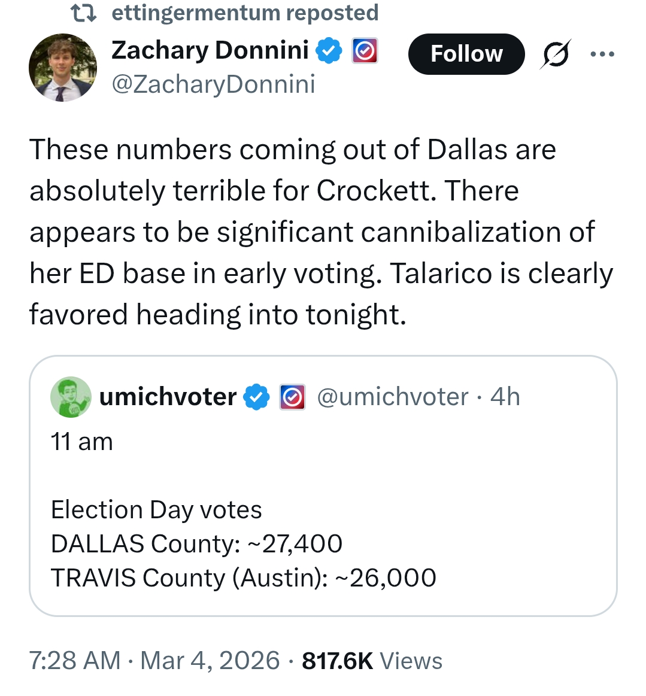Image resolution: width=646 pixels, height=696 pixels.
Task: Click the main post text about Crockett
Action: pos(322,232)
